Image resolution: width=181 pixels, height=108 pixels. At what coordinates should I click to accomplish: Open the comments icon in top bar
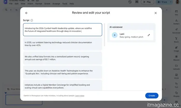tap(137, 2)
